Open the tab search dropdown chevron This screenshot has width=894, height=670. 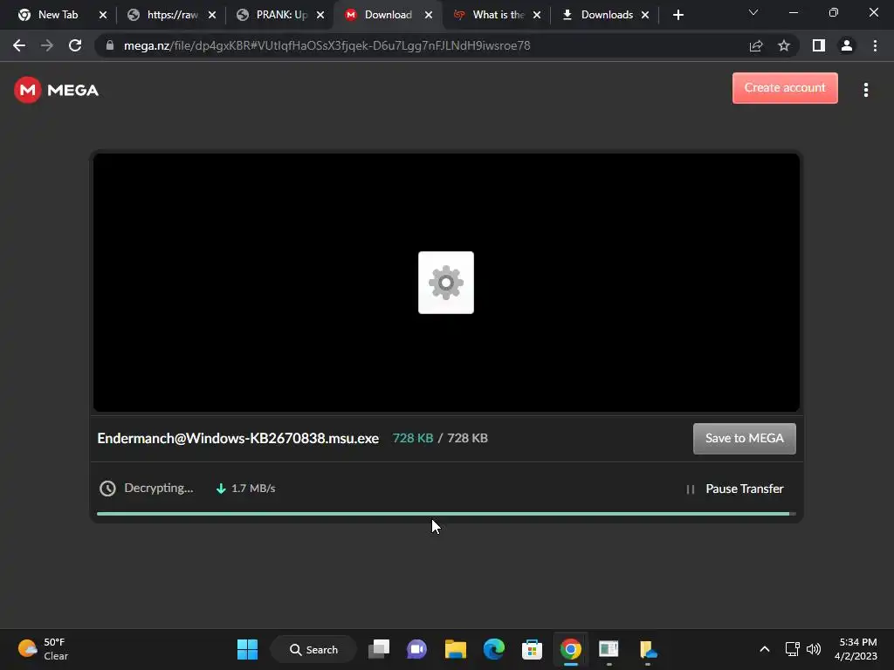coord(753,12)
